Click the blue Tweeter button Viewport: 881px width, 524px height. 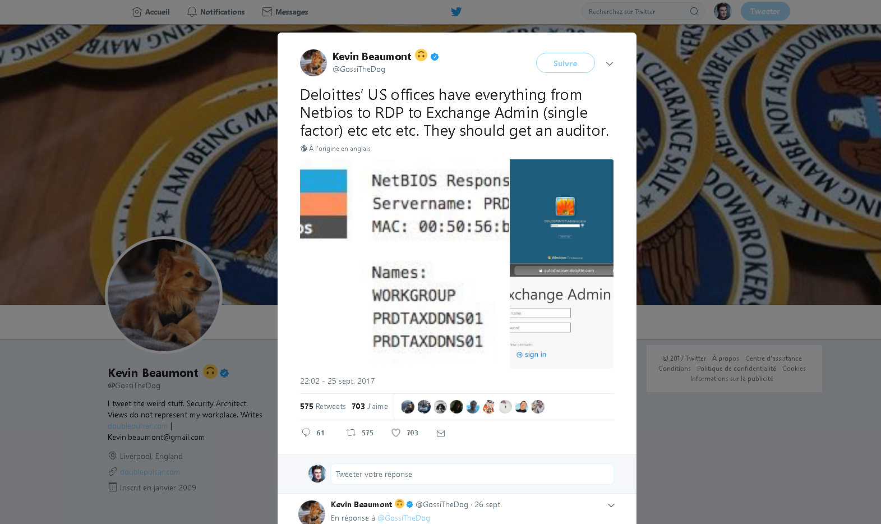pyautogui.click(x=765, y=11)
